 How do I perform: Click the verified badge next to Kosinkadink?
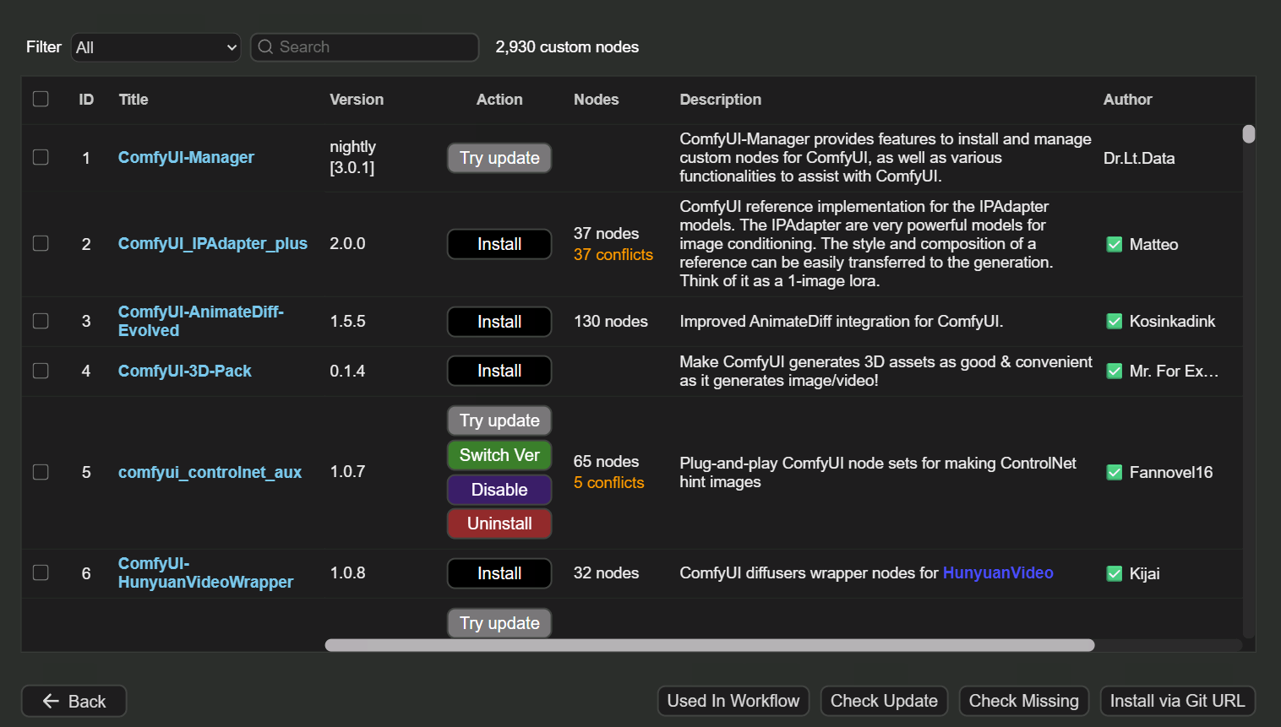[1114, 321]
